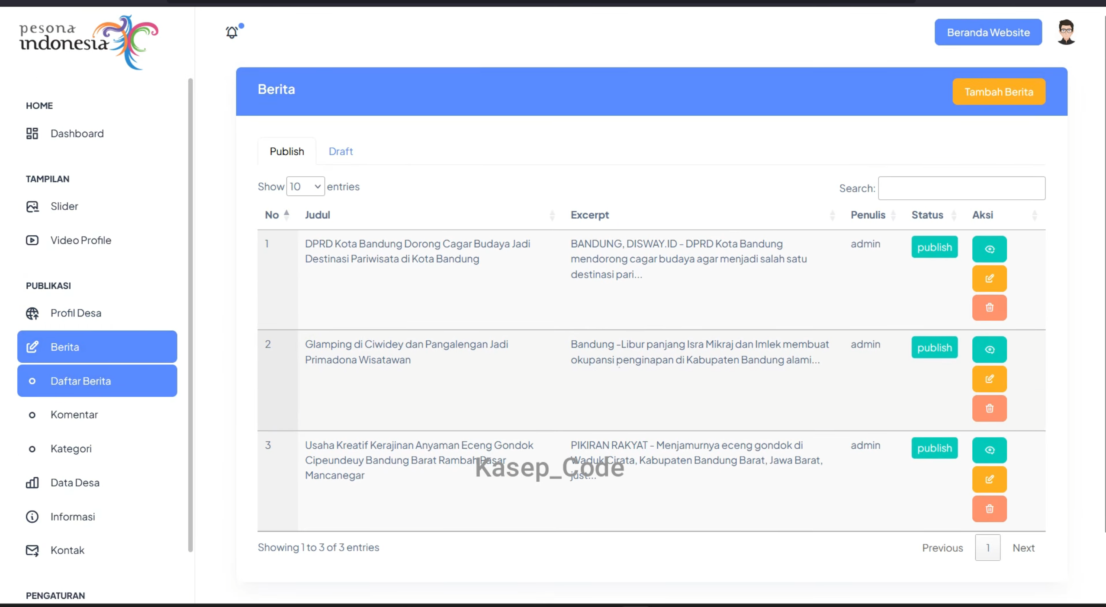Sort table by Status column
1106x607 pixels.
point(934,215)
